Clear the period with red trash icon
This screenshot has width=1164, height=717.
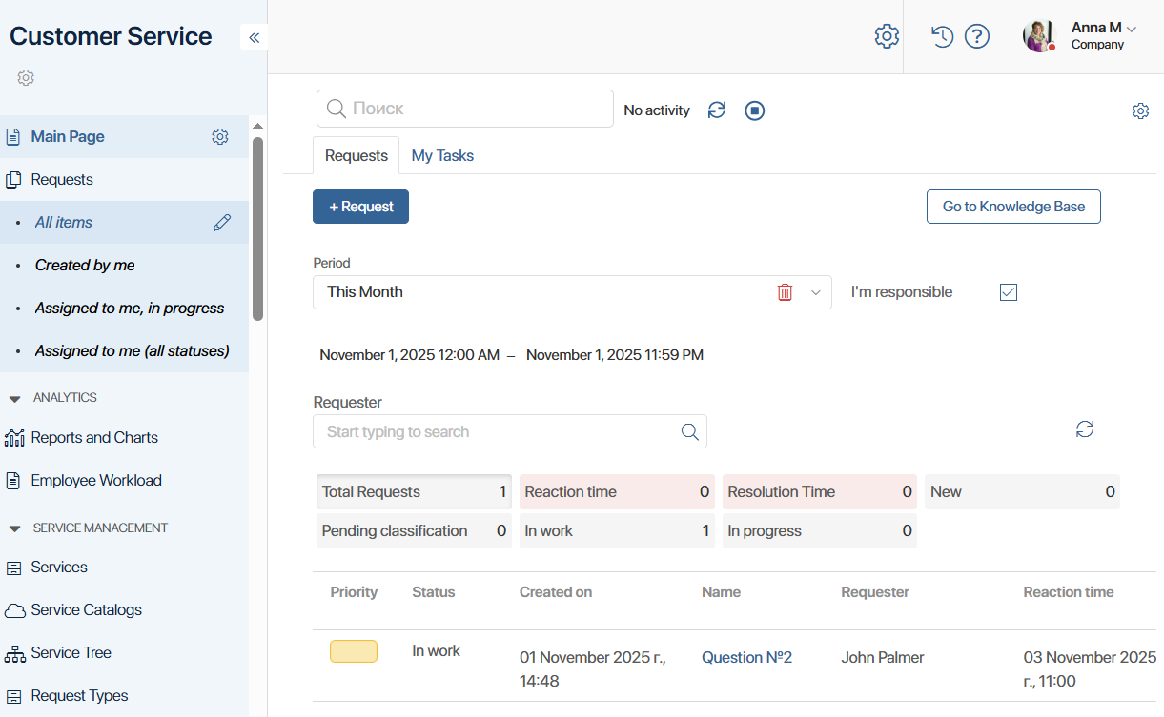785,292
